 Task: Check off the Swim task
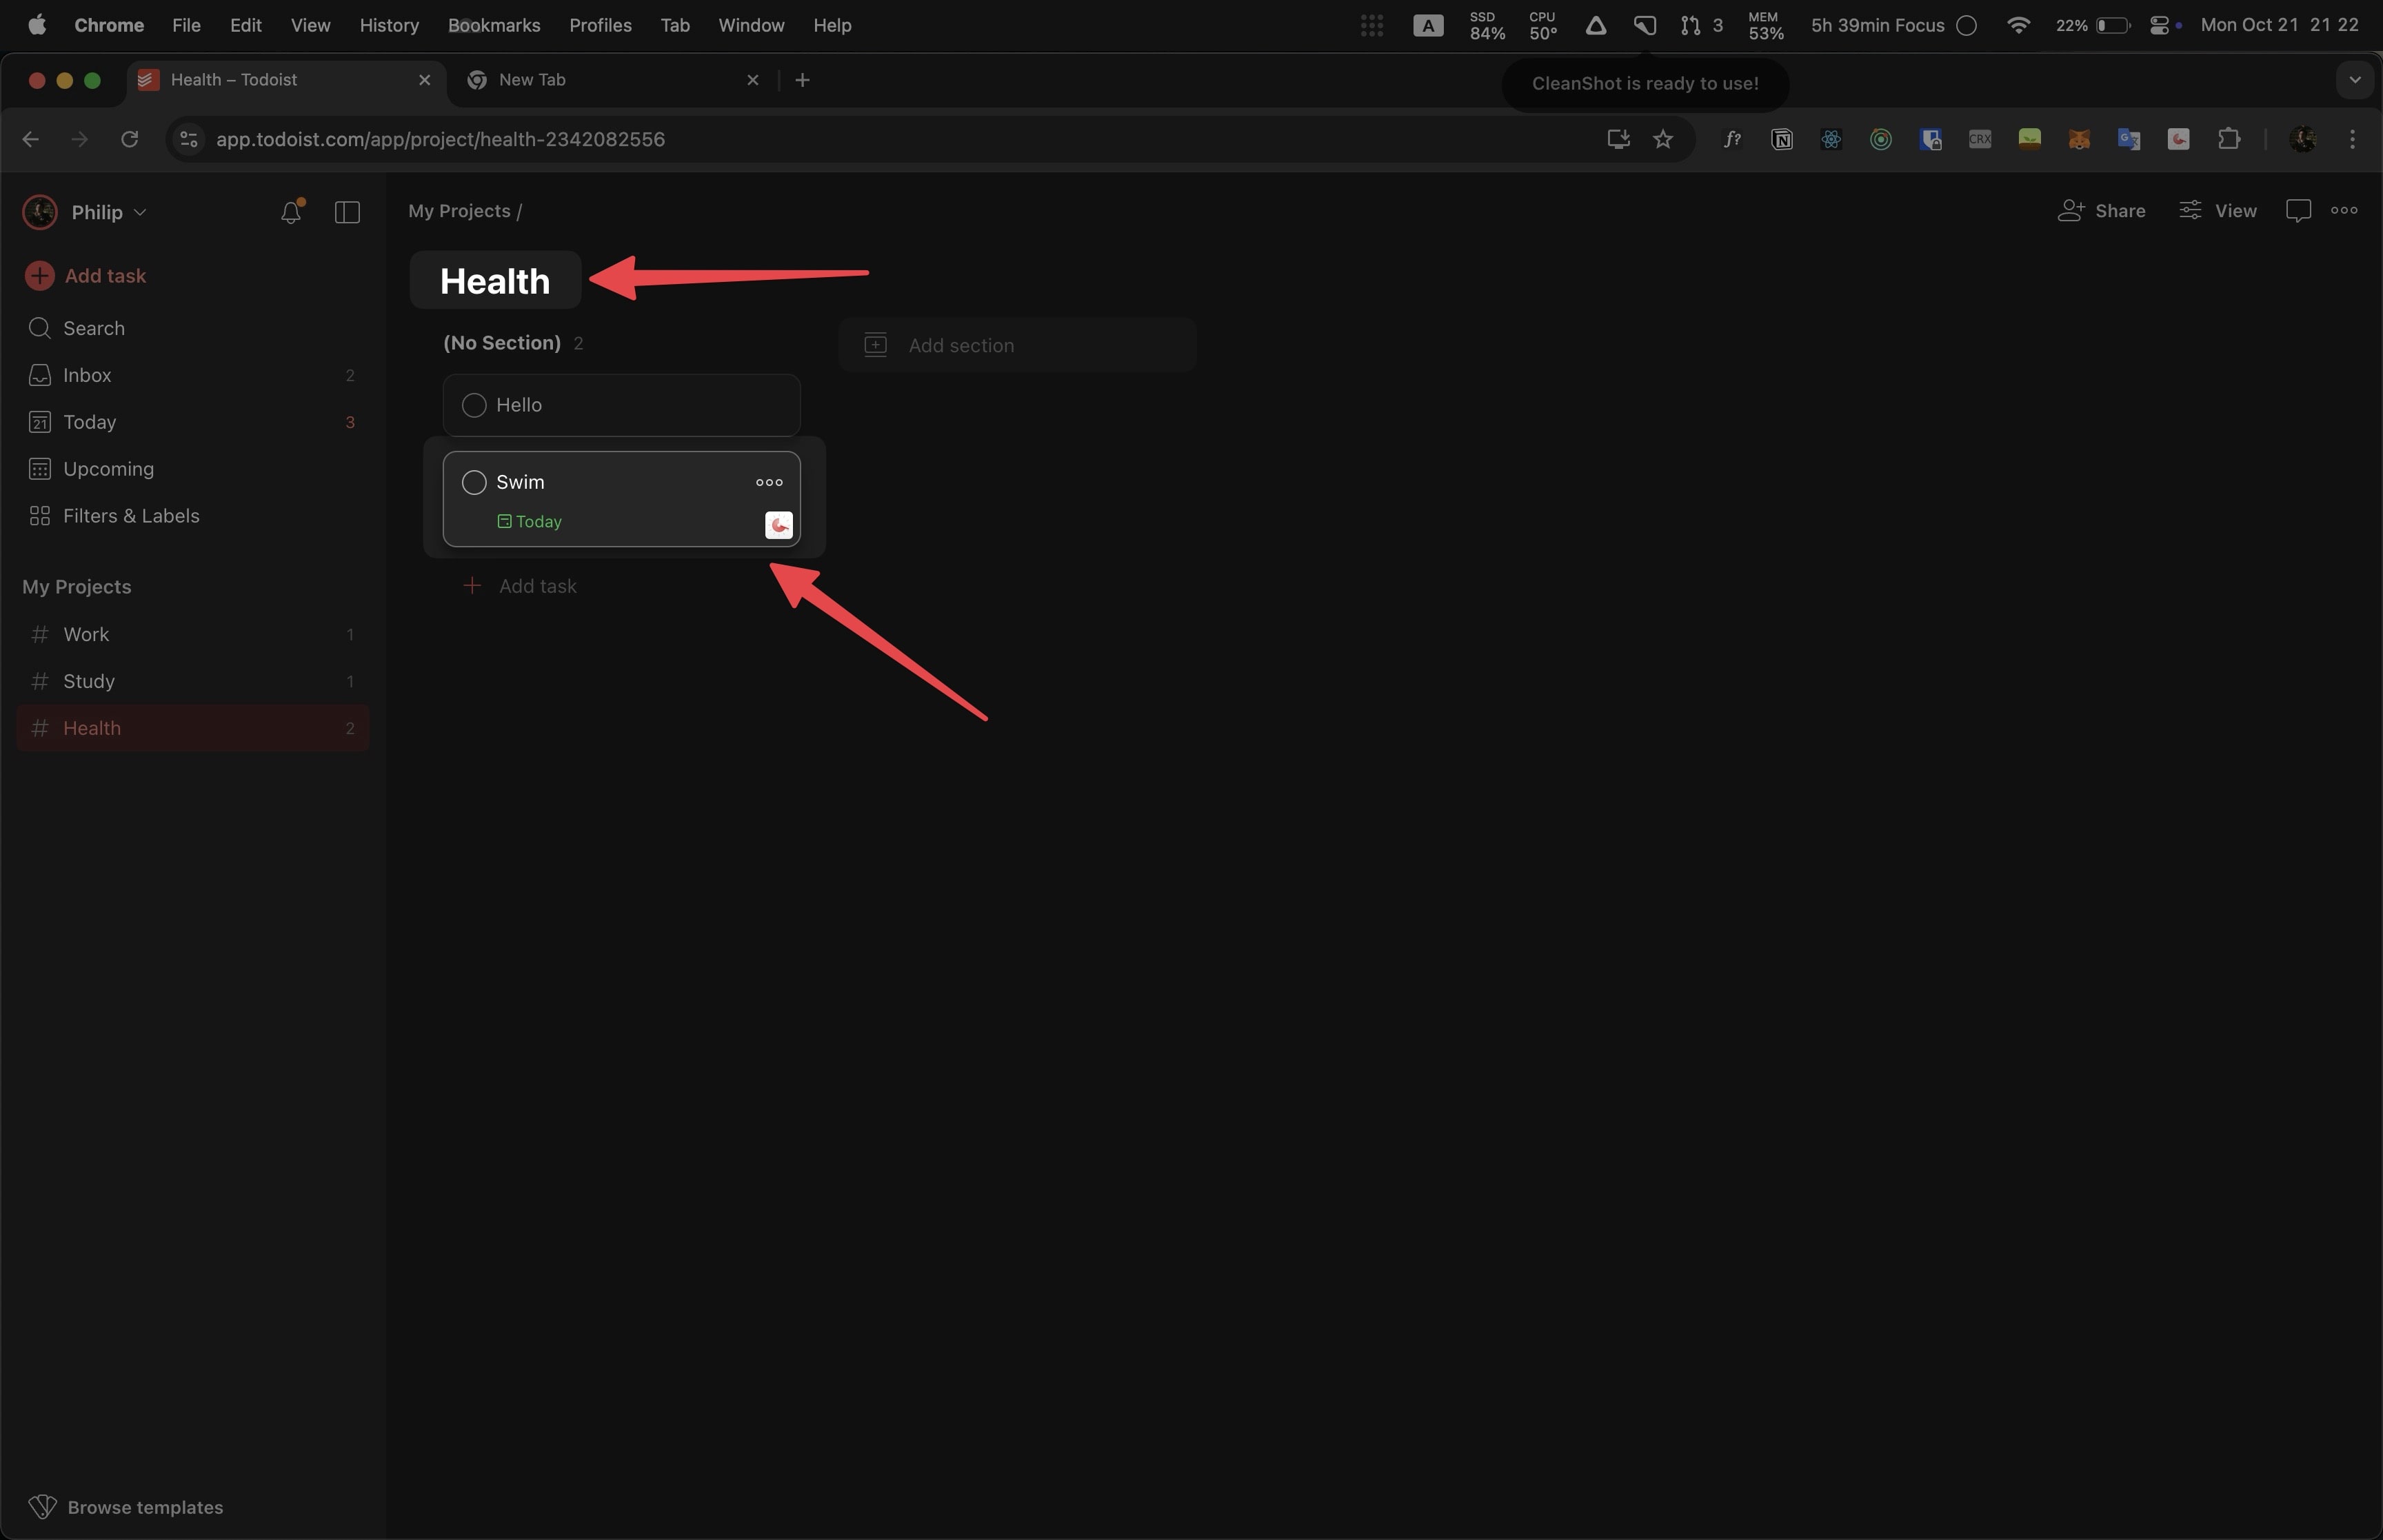(474, 483)
